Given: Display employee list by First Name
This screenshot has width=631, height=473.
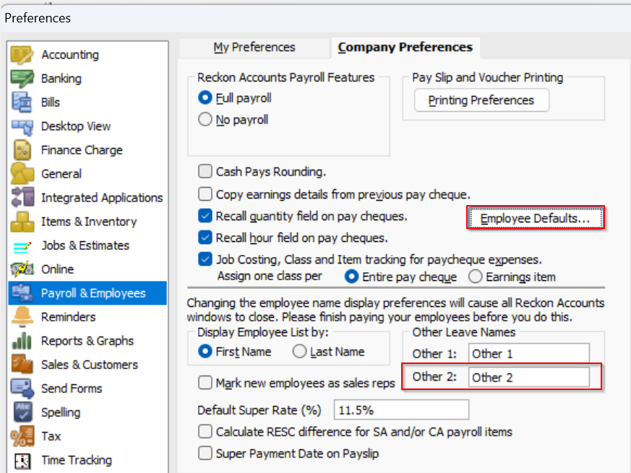Looking at the screenshot, I should (205, 352).
